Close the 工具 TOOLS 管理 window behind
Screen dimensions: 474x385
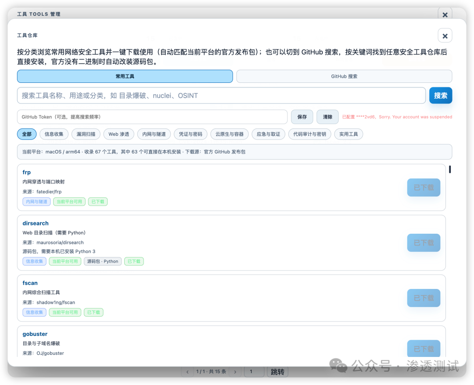coord(445,14)
